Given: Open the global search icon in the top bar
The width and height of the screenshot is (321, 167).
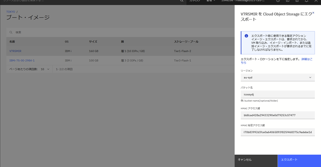Looking at the screenshot, I should tap(182, 1).
